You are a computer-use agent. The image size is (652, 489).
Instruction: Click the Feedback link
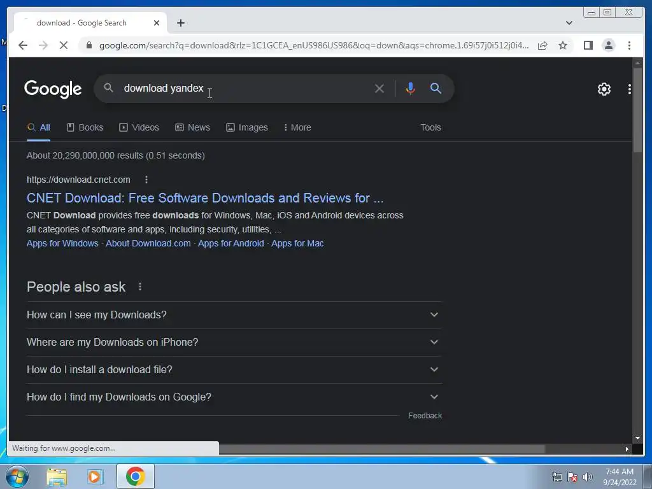(425, 416)
